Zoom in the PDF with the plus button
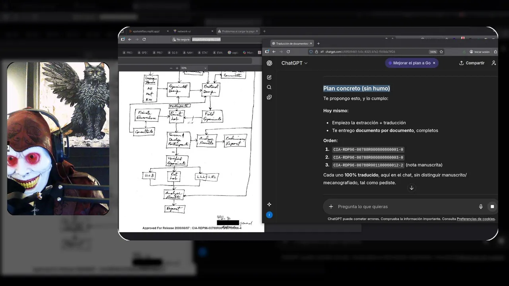 [x=177, y=68]
